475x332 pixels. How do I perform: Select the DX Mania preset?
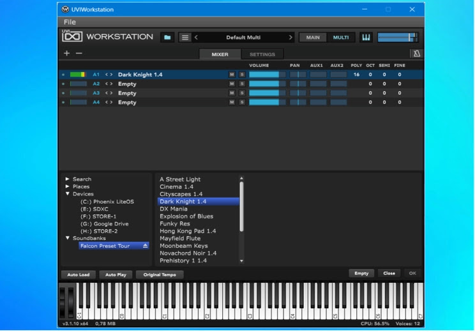(174, 209)
